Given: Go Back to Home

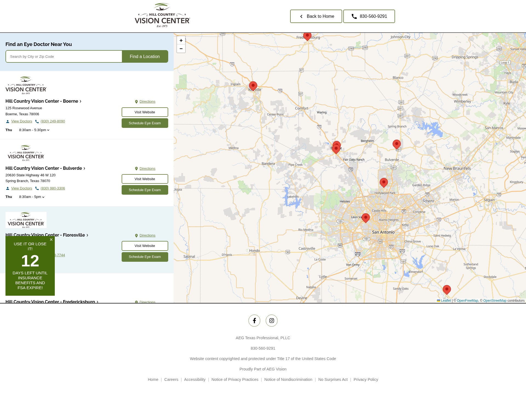Looking at the screenshot, I should [316, 16].
